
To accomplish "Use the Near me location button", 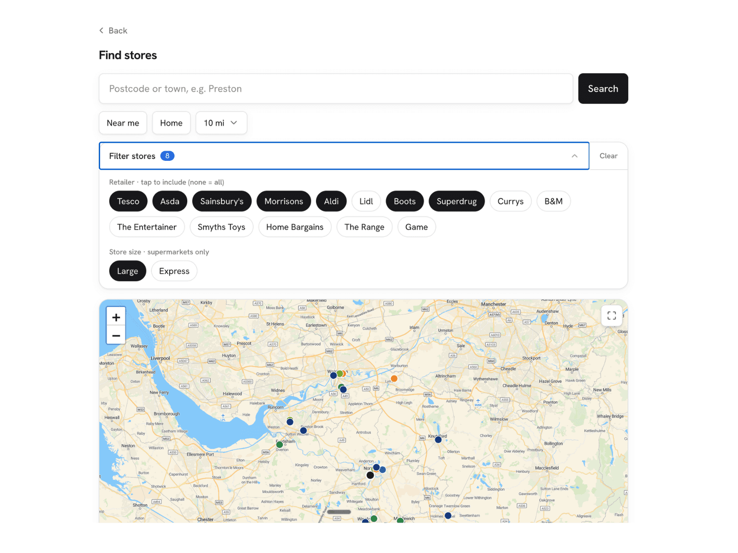I will click(x=123, y=123).
